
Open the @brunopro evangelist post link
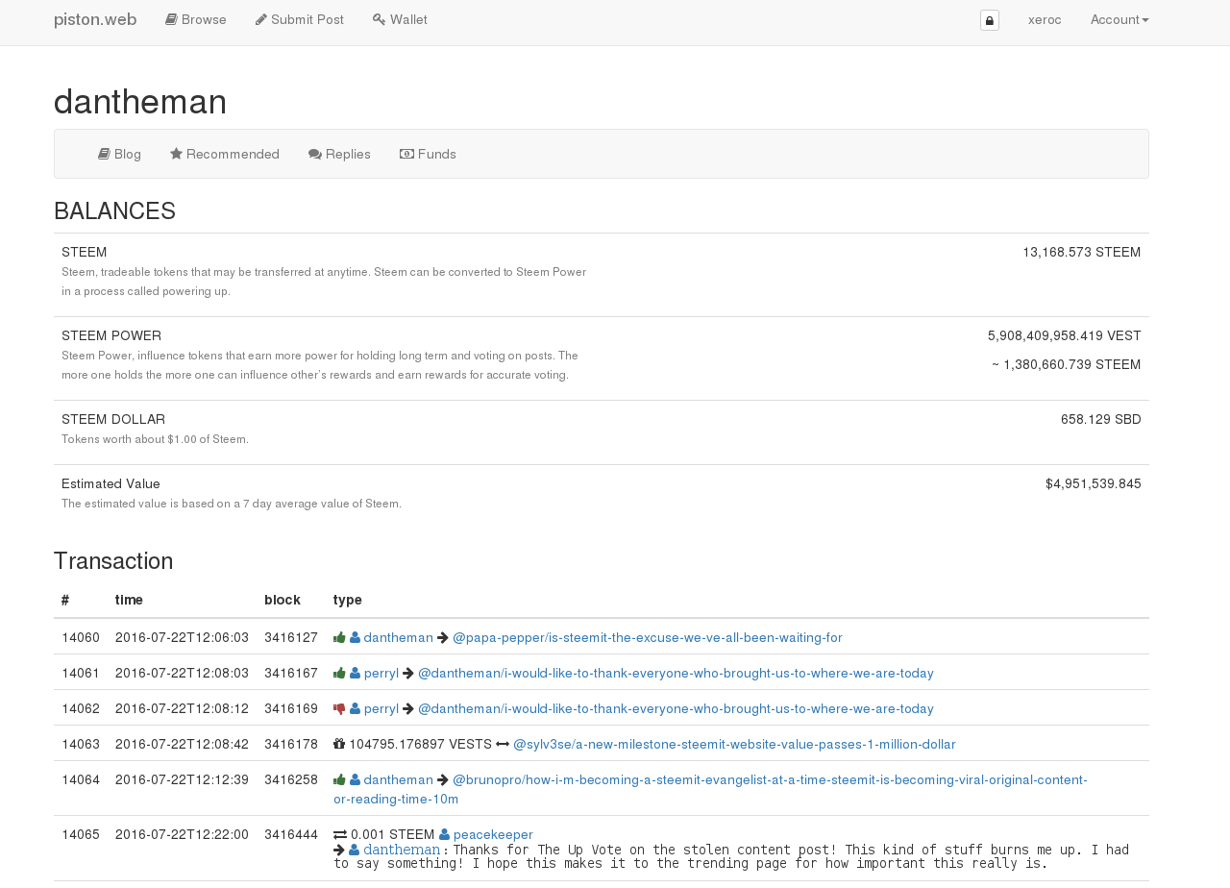[711, 789]
